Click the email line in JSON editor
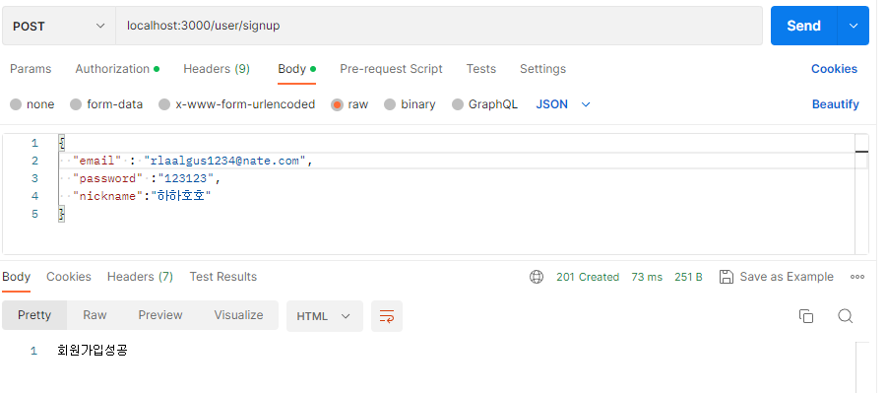Viewport: 886px width, 393px height. (457, 162)
